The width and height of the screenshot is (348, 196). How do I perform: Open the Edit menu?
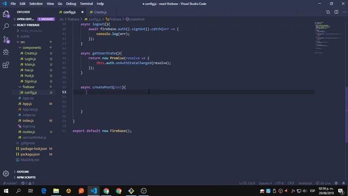[x=22, y=4]
